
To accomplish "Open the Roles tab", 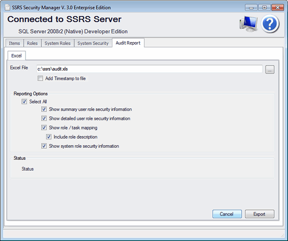I will click(32, 43).
